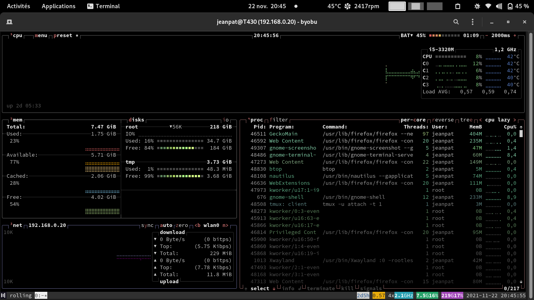The height and width of the screenshot is (300, 534).
Task: Open the clipboard indicator in top bar
Action: [458, 6]
